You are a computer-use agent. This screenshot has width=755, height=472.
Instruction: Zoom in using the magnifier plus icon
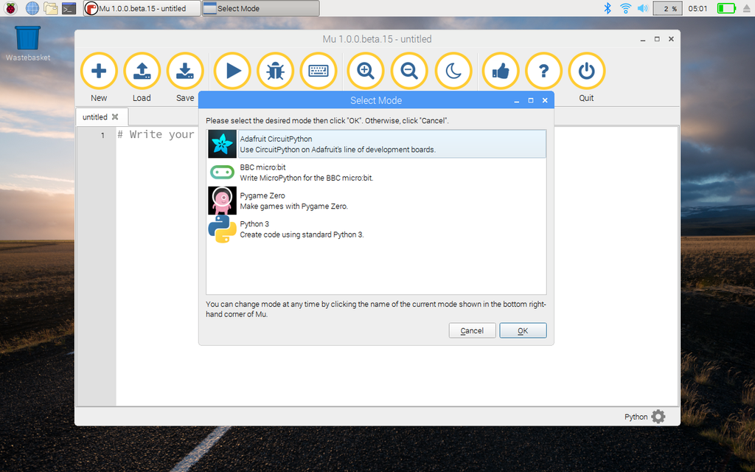(x=365, y=71)
